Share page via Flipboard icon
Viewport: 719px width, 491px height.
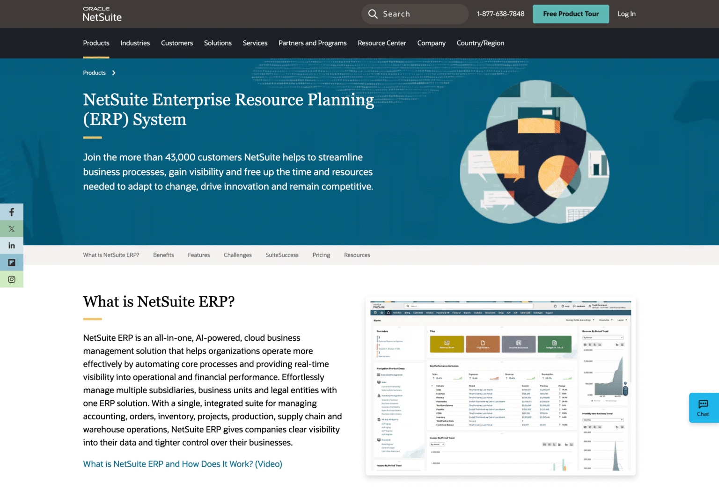coord(12,263)
